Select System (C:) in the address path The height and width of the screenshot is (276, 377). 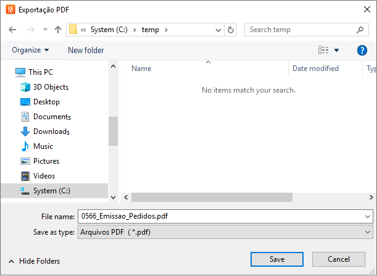tap(109, 30)
